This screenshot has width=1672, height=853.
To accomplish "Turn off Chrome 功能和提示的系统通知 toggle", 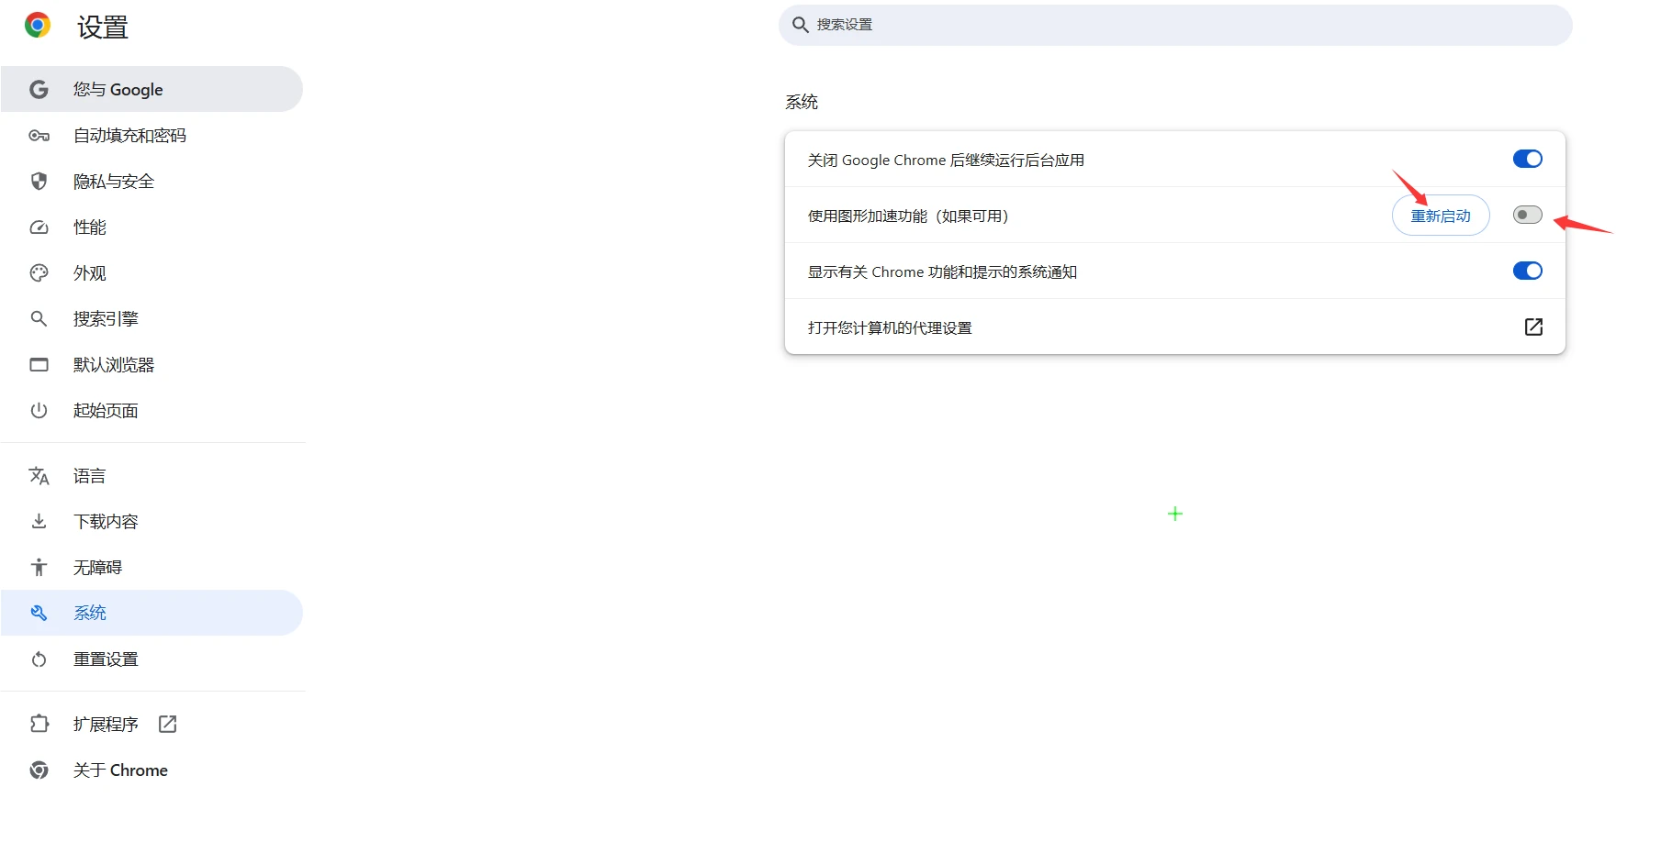I will click(1526, 271).
